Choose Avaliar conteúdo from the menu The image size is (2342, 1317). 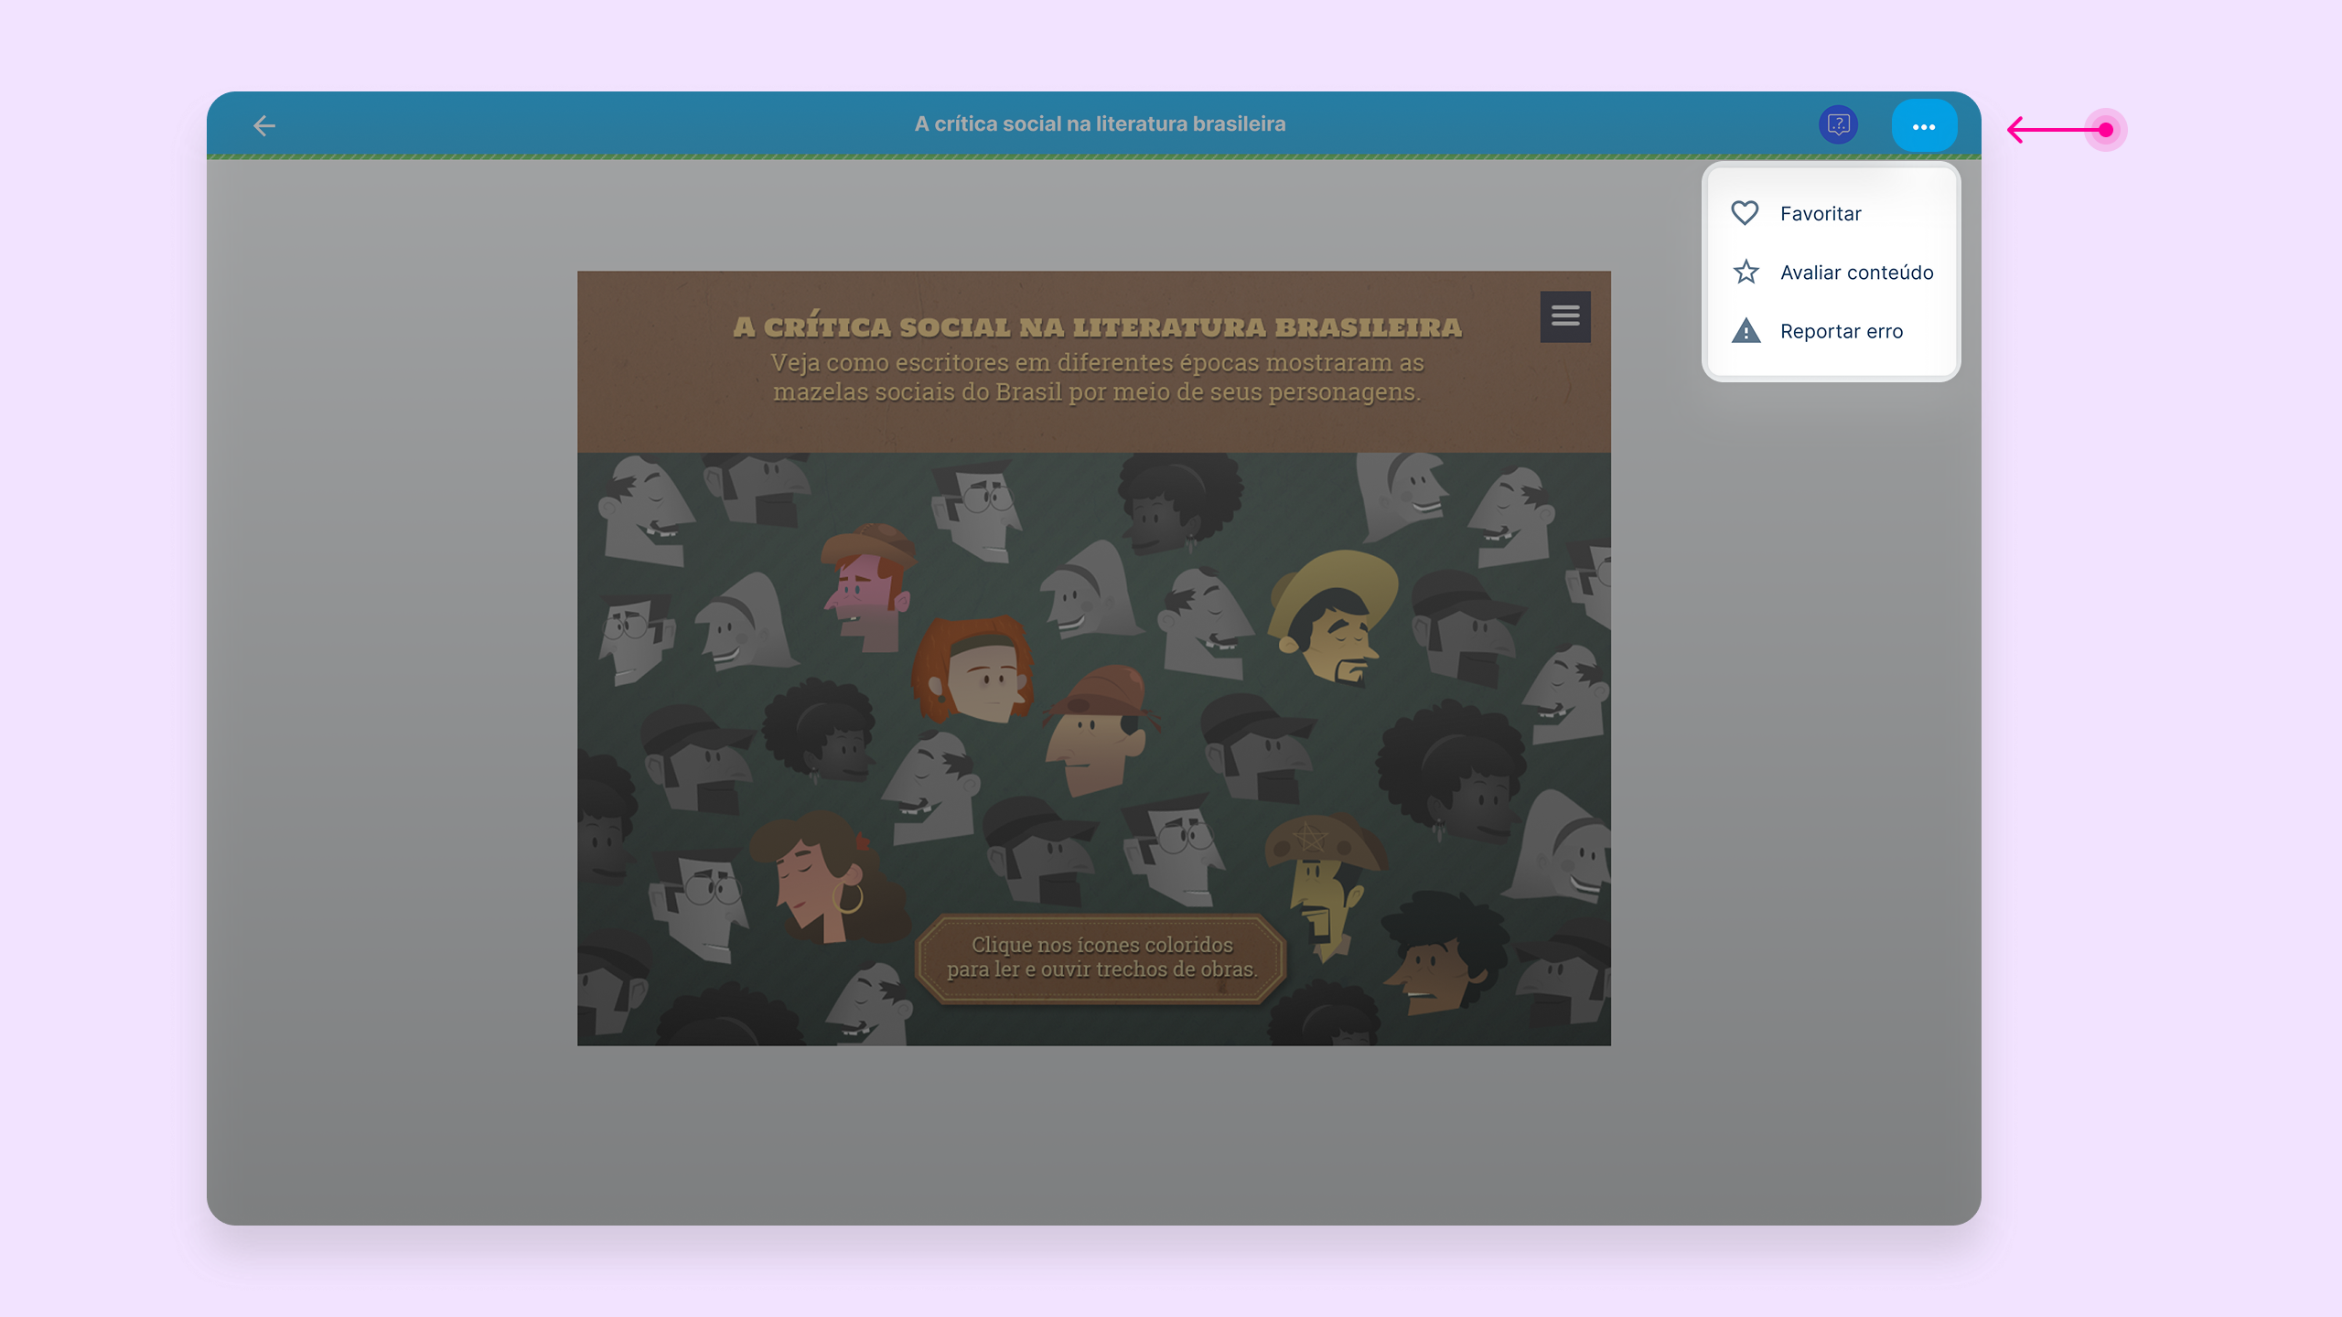pos(1832,273)
